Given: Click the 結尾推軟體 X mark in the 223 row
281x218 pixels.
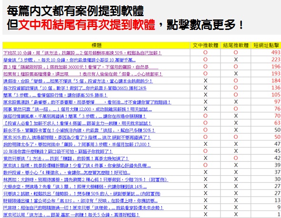Looking at the screenshot, I should coord(236,59).
